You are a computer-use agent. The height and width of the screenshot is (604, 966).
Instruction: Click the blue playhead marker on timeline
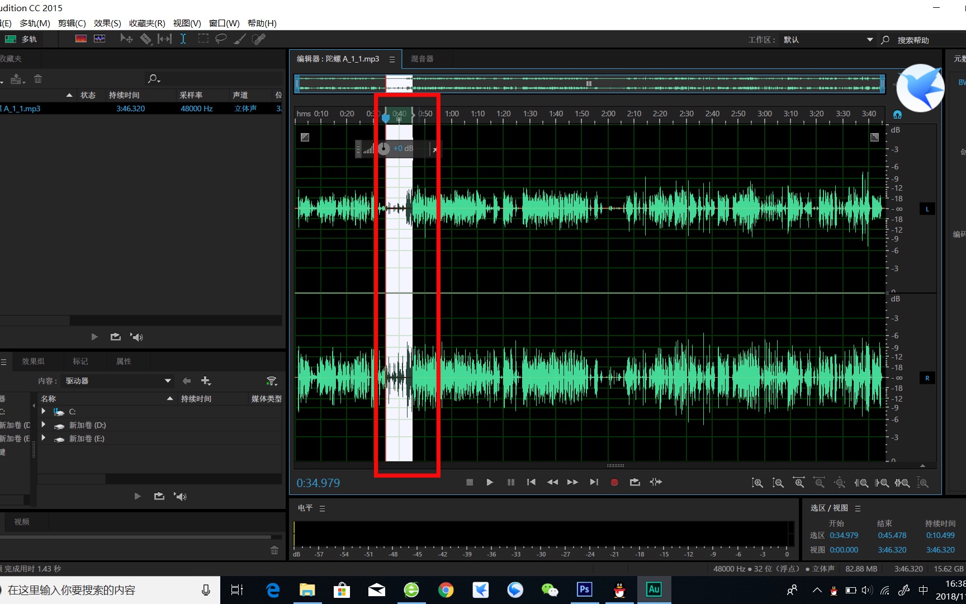(385, 118)
